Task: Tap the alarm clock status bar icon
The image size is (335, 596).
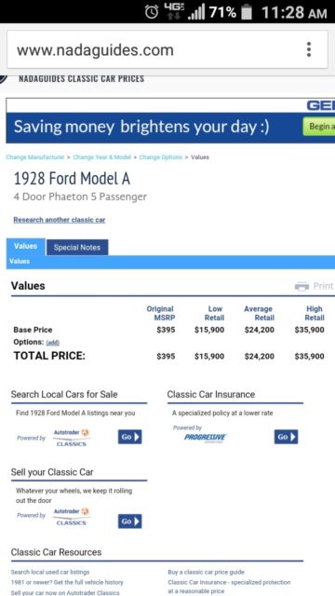Action: click(152, 12)
